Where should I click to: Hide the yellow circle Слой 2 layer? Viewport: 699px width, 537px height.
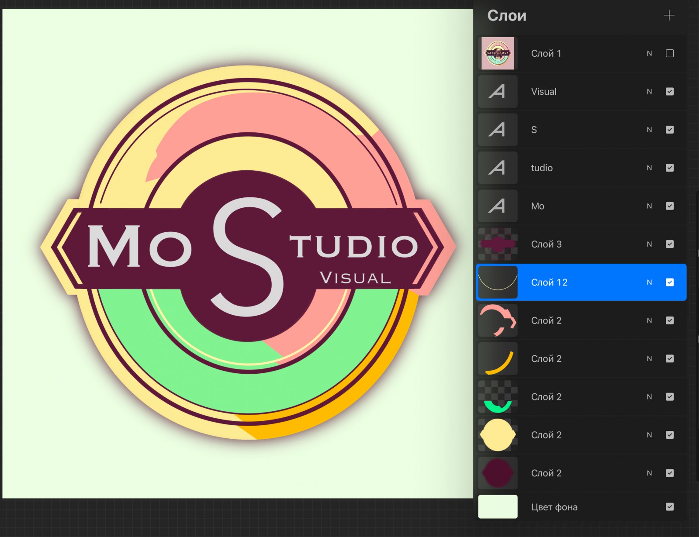[670, 435]
